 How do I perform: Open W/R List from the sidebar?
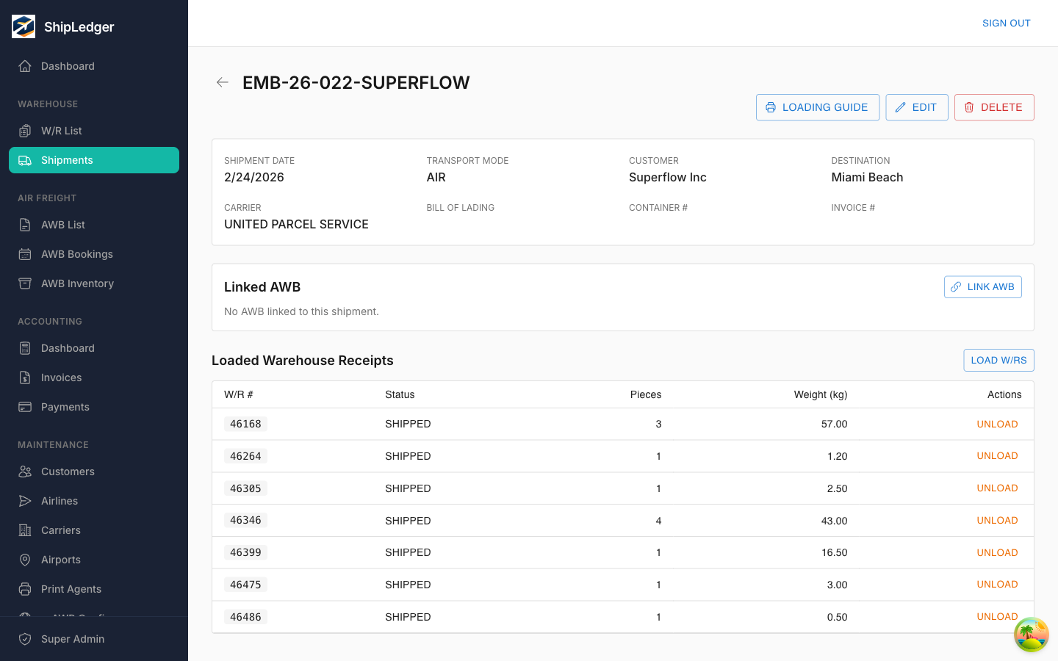pyautogui.click(x=94, y=131)
